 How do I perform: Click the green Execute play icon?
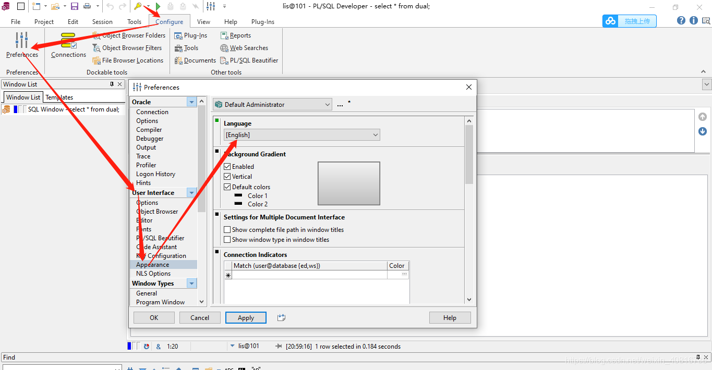[x=158, y=6]
